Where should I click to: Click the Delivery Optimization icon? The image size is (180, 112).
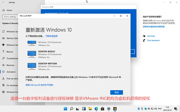pyautogui.click(x=3, y=38)
